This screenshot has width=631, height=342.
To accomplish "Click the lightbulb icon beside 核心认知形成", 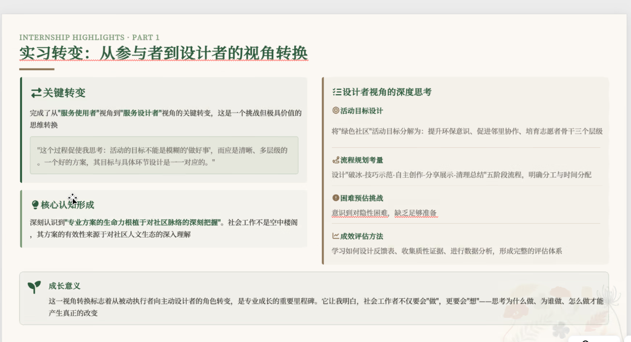I will pos(35,205).
